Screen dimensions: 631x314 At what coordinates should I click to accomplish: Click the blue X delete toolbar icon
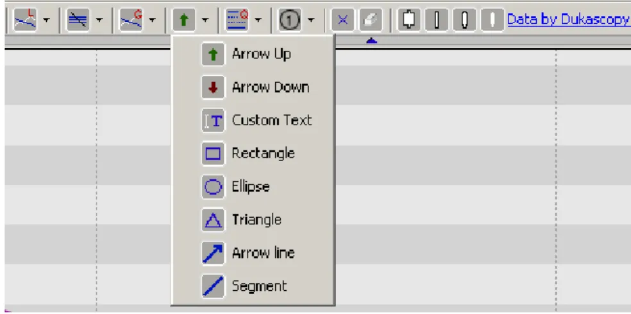[343, 20]
